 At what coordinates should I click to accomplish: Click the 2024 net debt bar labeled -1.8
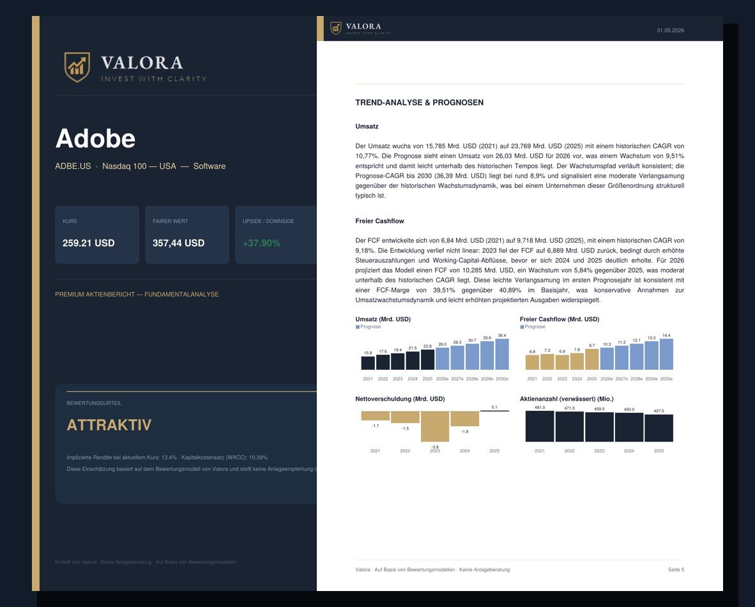[x=465, y=419]
